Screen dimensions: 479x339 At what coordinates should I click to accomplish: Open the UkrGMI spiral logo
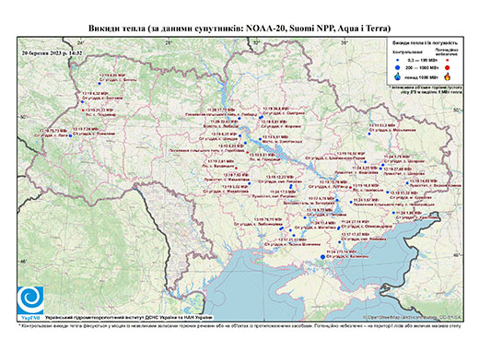[30, 301]
